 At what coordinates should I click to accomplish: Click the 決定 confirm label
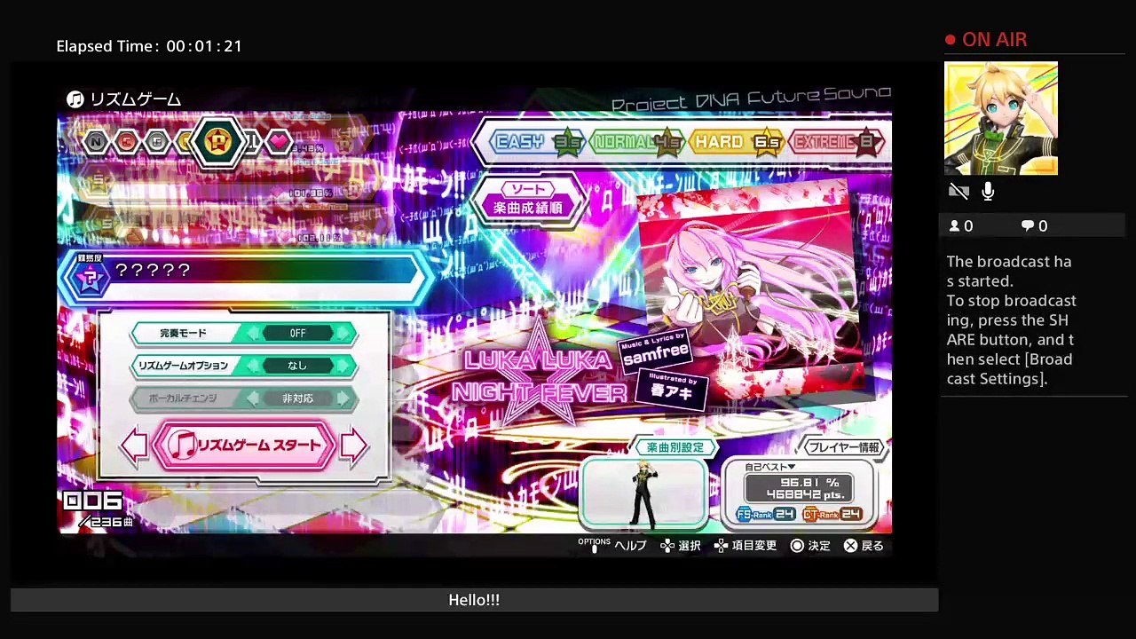tap(819, 546)
